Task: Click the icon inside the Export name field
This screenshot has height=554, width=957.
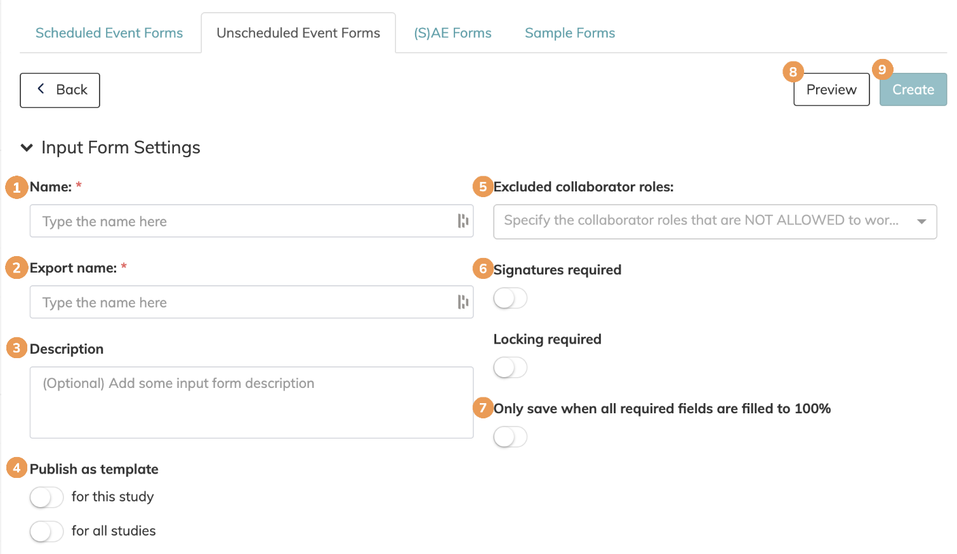Action: coord(463,302)
